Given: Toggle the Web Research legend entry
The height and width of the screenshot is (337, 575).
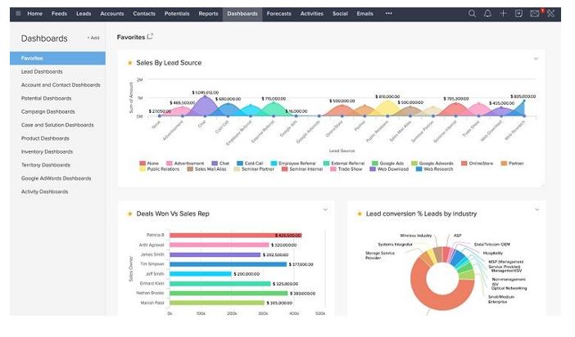Looking at the screenshot, I should pyautogui.click(x=435, y=169).
